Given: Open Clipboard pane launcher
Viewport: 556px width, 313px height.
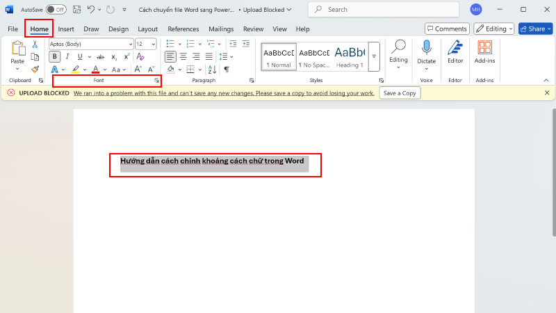Looking at the screenshot, I should [x=41, y=81].
